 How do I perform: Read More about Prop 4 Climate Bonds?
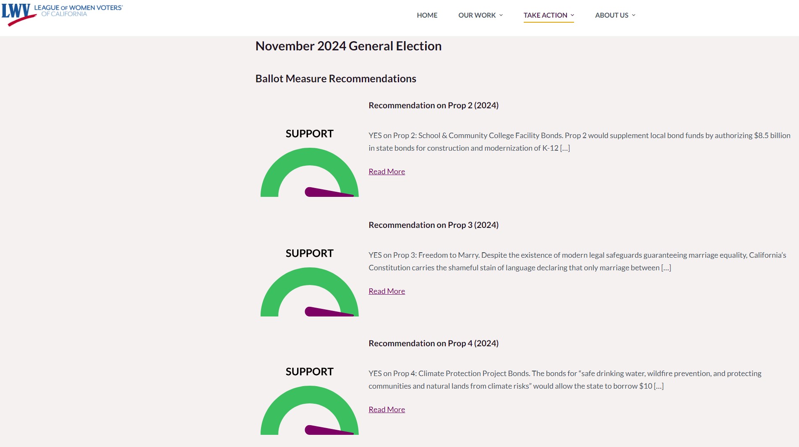click(x=386, y=410)
